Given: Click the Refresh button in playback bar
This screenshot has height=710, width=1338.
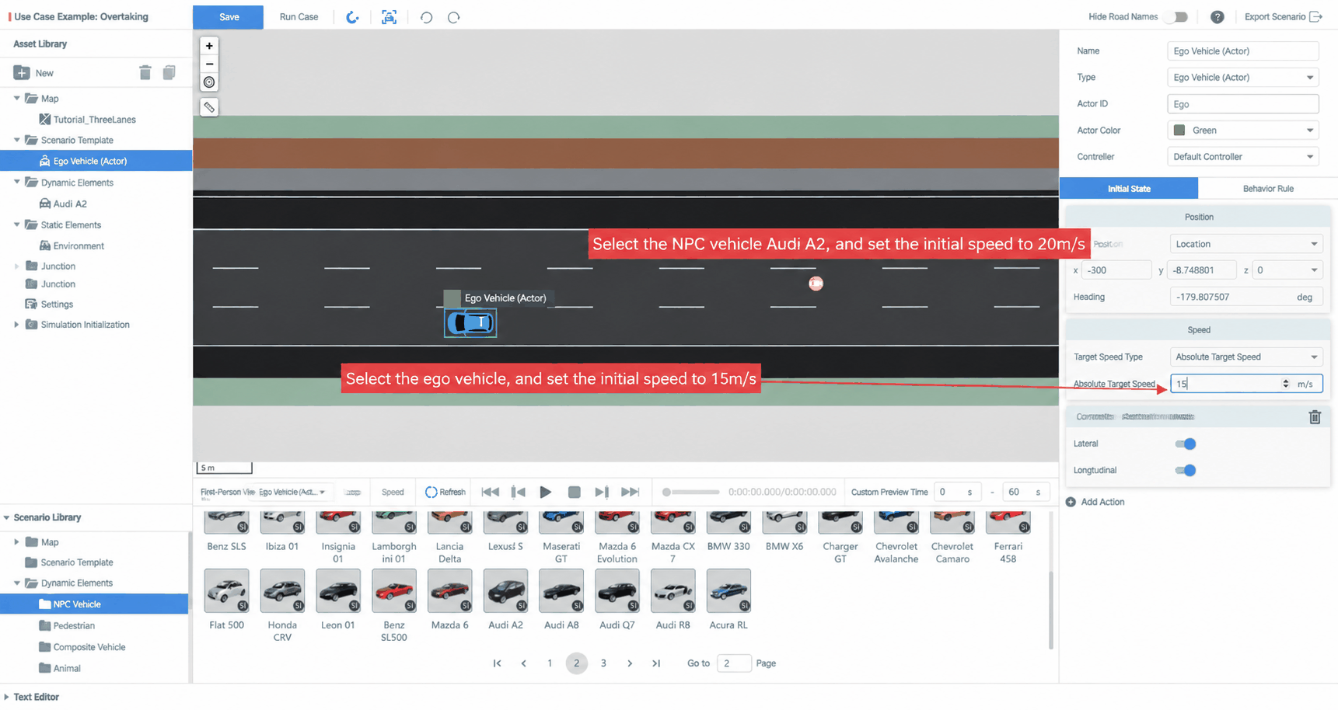Looking at the screenshot, I should pyautogui.click(x=445, y=492).
